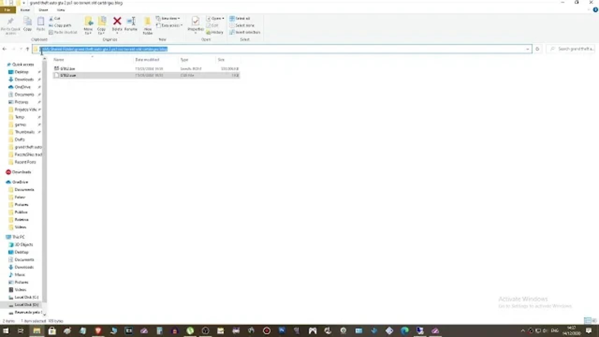Click the History button

(215, 32)
